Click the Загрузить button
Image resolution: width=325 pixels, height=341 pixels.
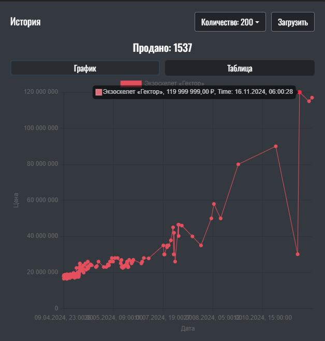tap(292, 22)
